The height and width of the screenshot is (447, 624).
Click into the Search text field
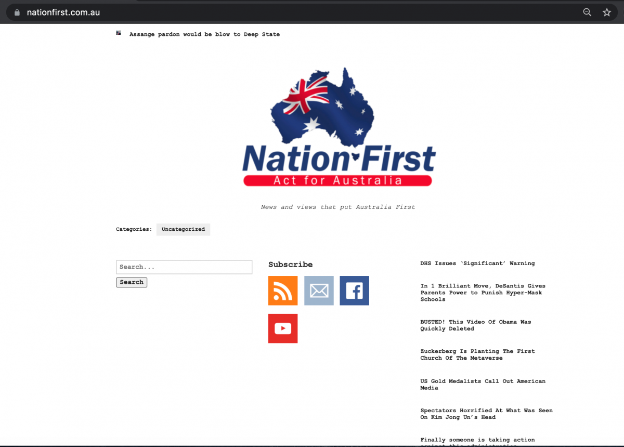(184, 267)
